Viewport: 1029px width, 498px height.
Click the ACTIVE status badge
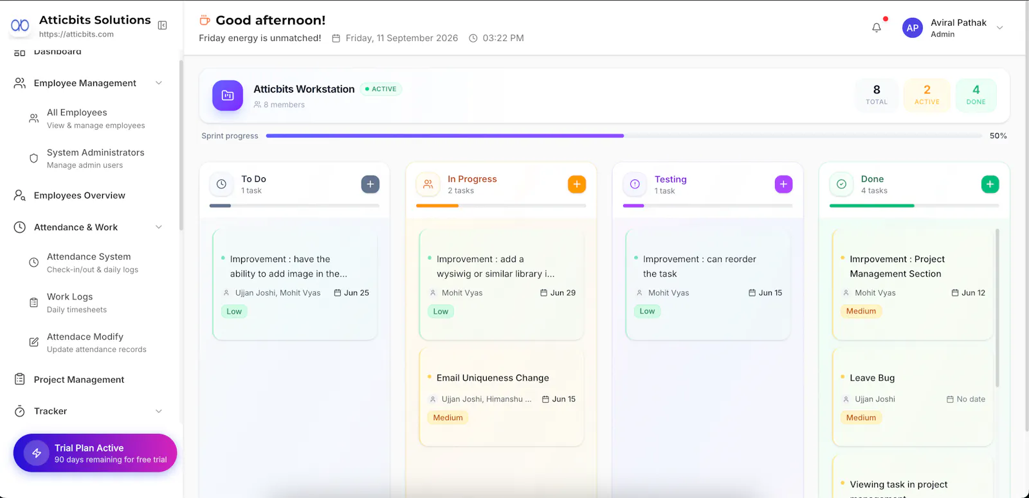pyautogui.click(x=381, y=89)
